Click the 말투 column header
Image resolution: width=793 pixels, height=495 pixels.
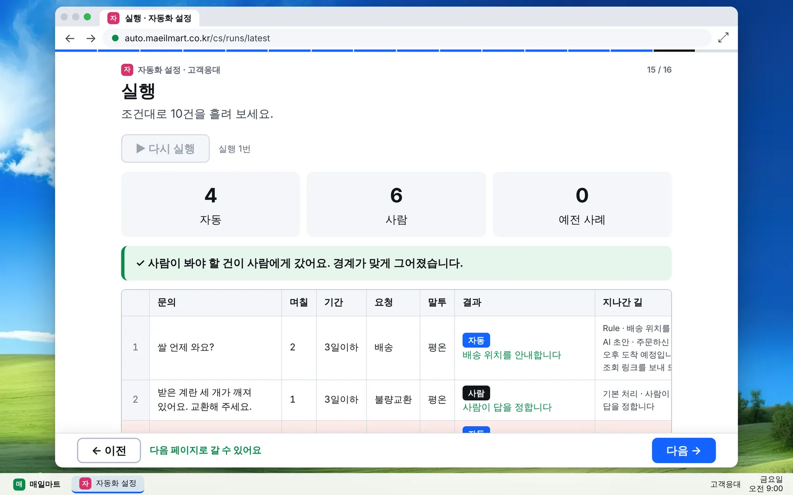tap(437, 302)
